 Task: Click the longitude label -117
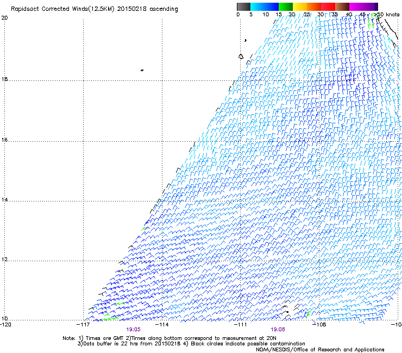[83, 325]
